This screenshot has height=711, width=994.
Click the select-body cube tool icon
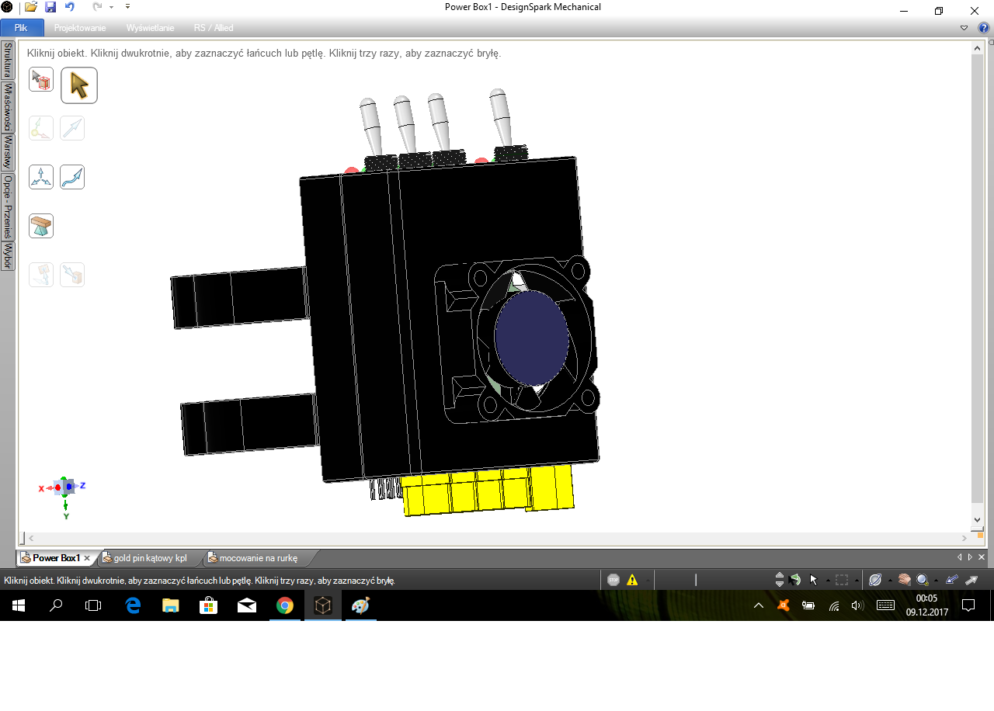41,80
